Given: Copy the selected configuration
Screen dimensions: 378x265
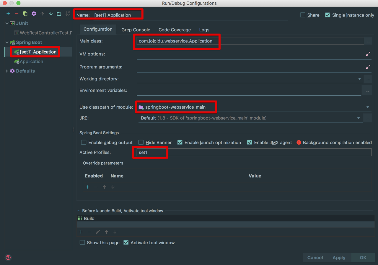Looking at the screenshot, I should click(25, 14).
